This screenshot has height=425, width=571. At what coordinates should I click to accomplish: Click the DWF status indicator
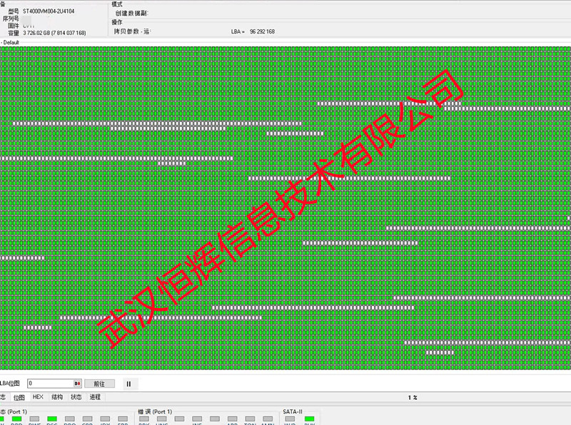(34, 419)
